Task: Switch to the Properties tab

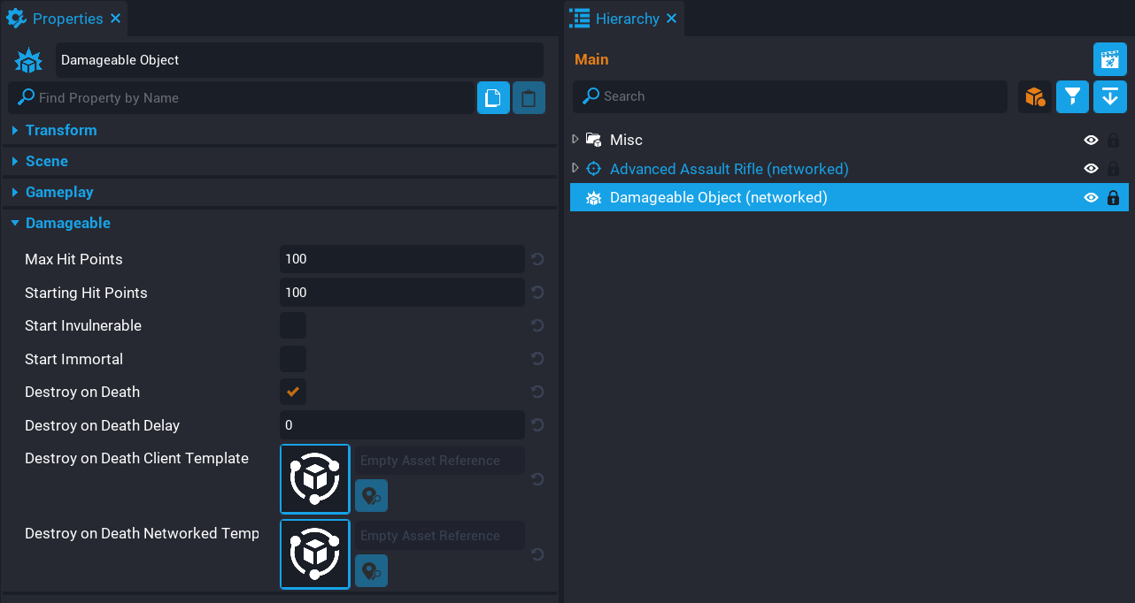Action: tap(66, 19)
